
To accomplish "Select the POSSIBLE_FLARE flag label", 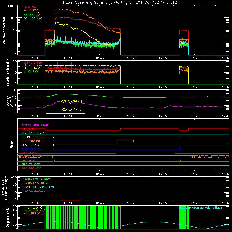I will [x=33, y=133].
